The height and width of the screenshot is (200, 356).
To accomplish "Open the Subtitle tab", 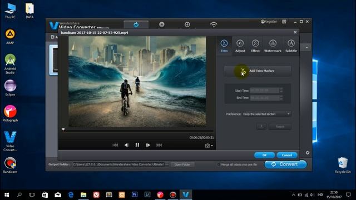I will click(x=291, y=46).
